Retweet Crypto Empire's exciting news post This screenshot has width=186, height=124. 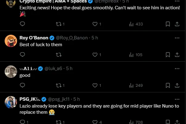(59, 24)
